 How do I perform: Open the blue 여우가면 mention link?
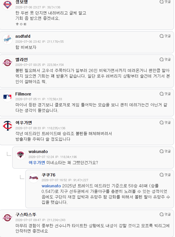click(x=37, y=162)
